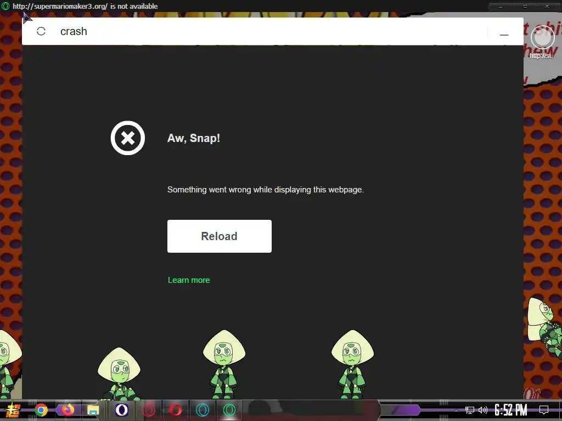The image size is (562, 421).
Task: Open the teal outlined Opera icon on taskbar
Action: coord(203,410)
